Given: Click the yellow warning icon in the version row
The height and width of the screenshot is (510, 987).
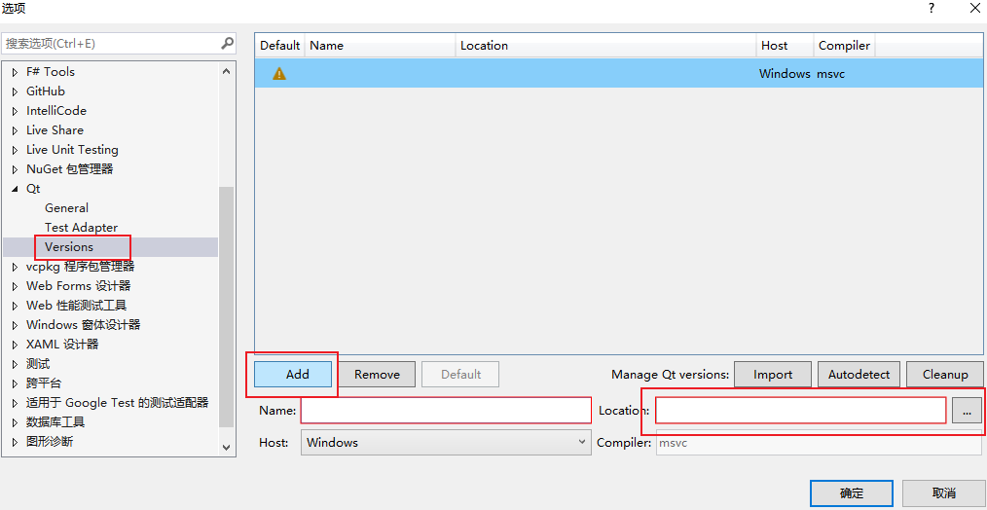Looking at the screenshot, I should click(x=278, y=74).
